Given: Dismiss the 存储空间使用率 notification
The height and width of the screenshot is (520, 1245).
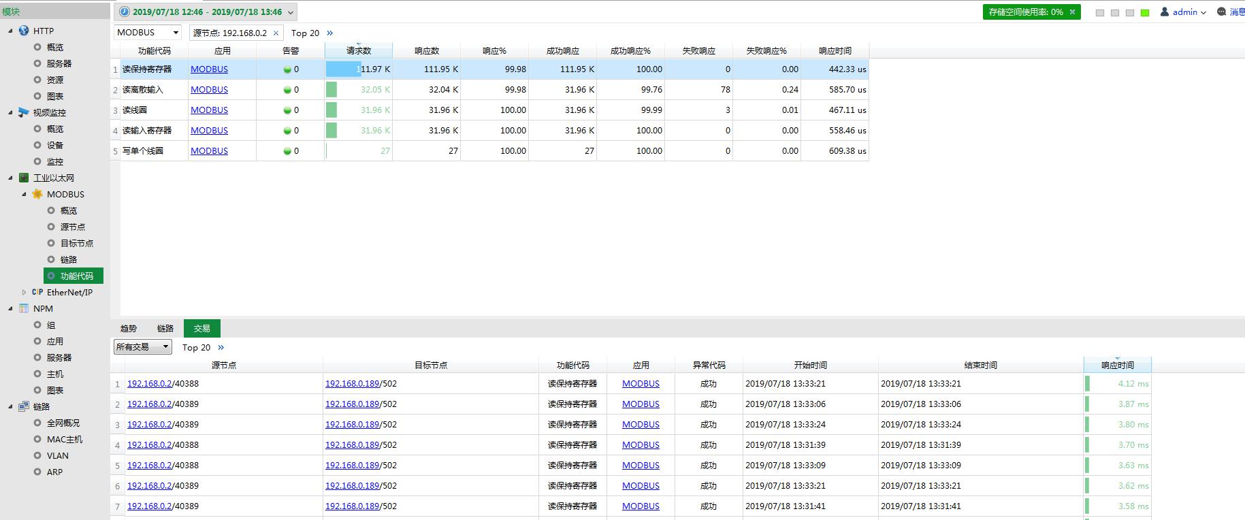Looking at the screenshot, I should (x=1073, y=12).
